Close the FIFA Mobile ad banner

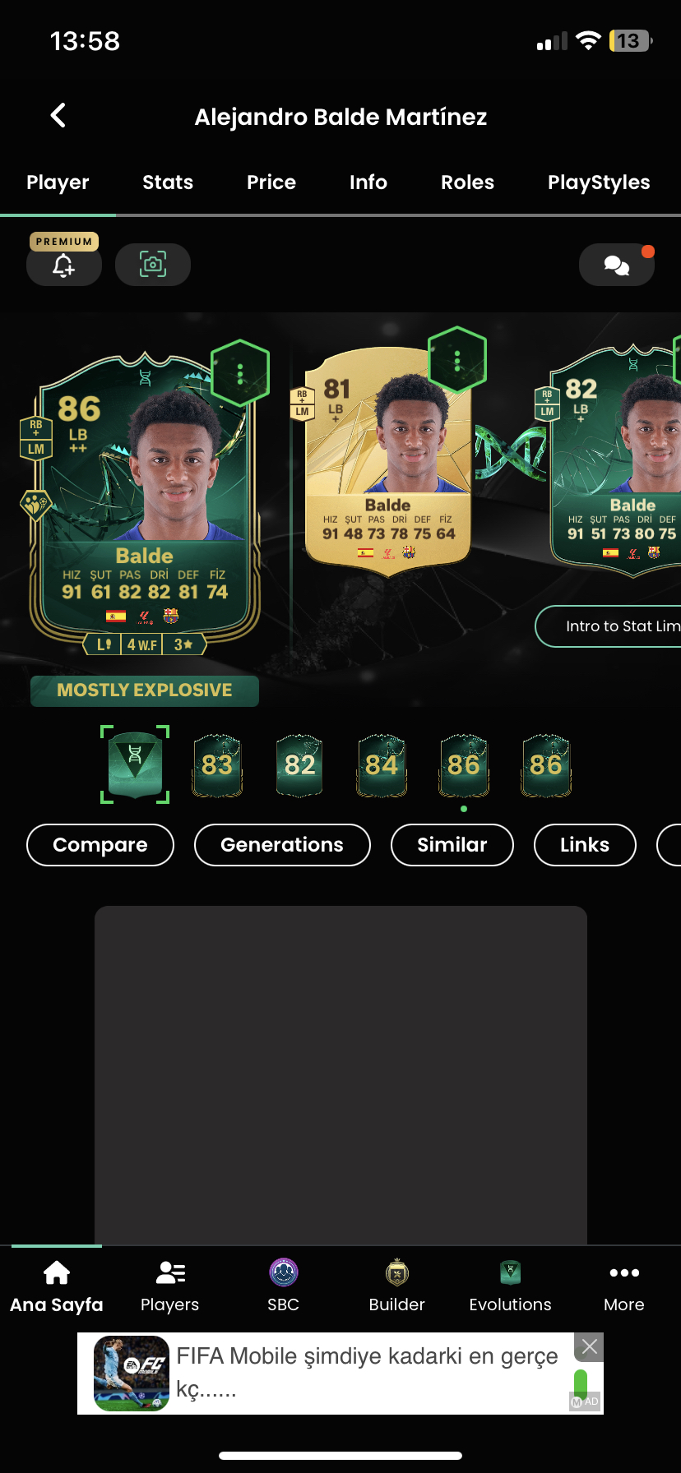[x=590, y=1346]
